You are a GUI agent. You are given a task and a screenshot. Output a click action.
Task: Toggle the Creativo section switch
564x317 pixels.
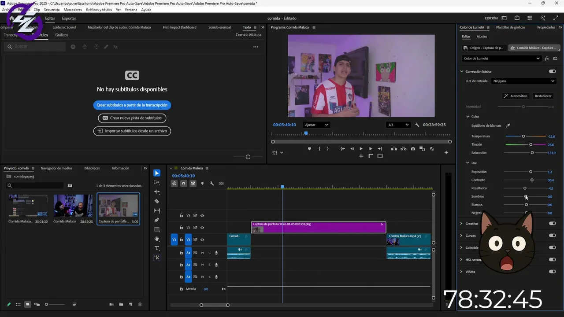[x=552, y=224]
